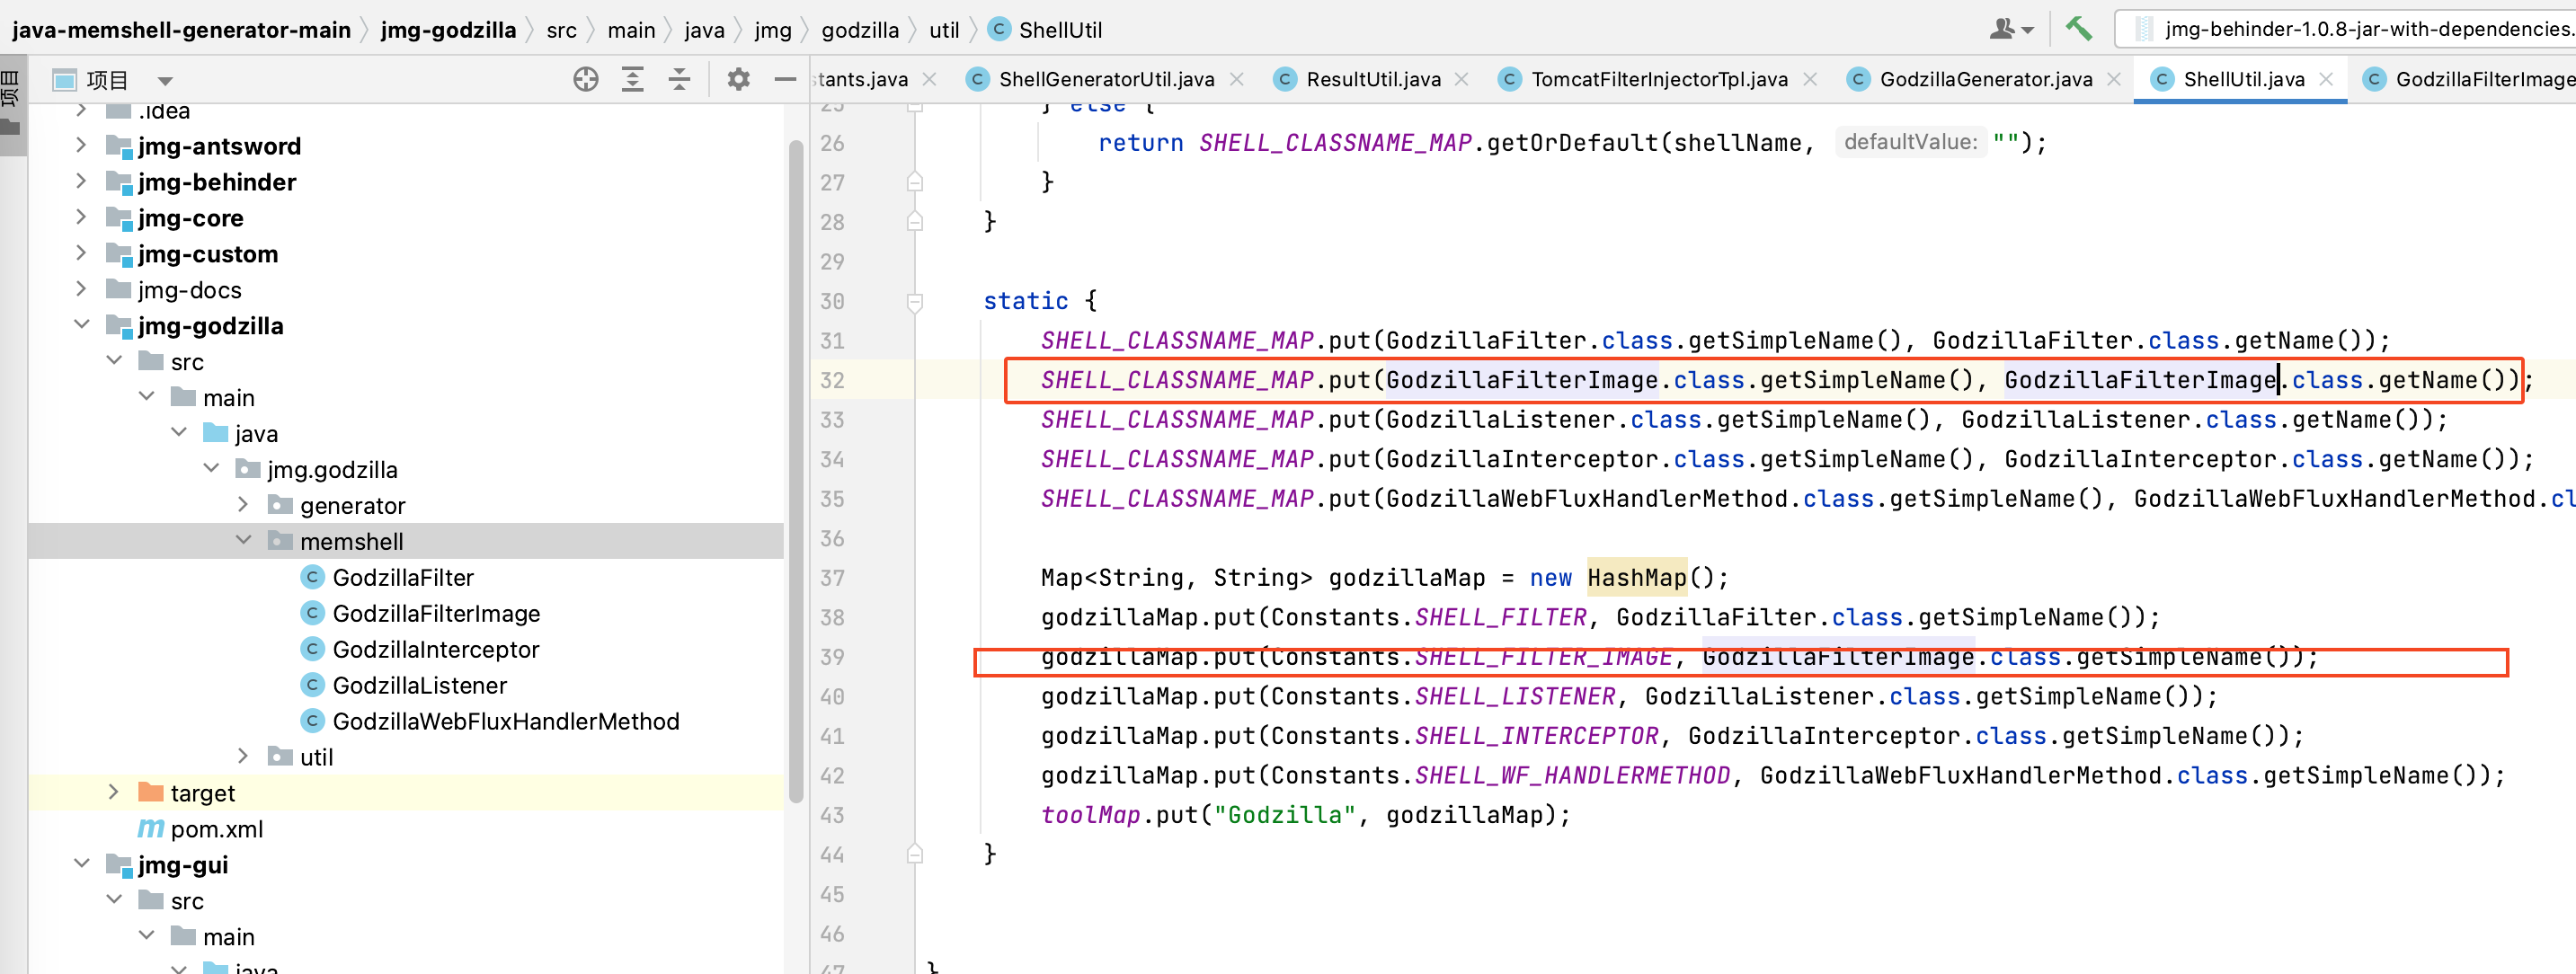The height and width of the screenshot is (974, 2576).
Task: Click the ShellUtil breadcrumb segment
Action: [1045, 30]
